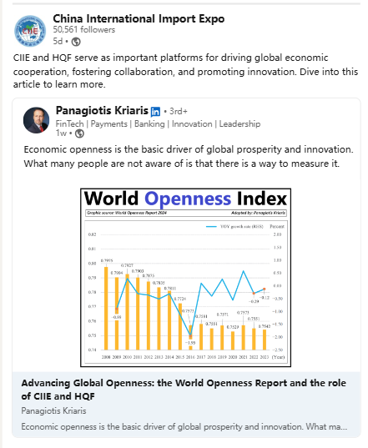
Task: Open Panagiotis Kriaris profile name link
Action: [102, 111]
